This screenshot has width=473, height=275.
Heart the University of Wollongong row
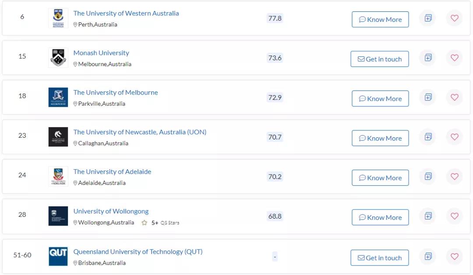[454, 216]
